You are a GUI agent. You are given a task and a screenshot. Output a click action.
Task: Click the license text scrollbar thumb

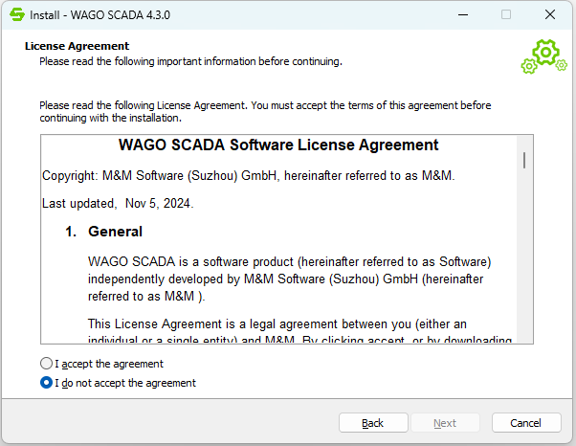click(x=524, y=159)
